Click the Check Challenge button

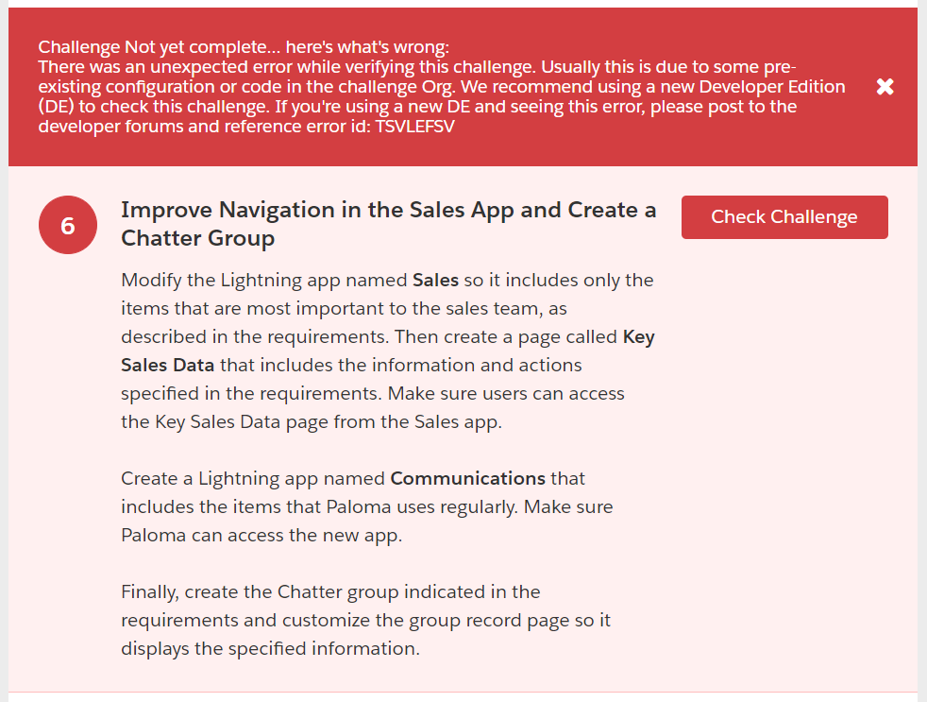coord(784,217)
